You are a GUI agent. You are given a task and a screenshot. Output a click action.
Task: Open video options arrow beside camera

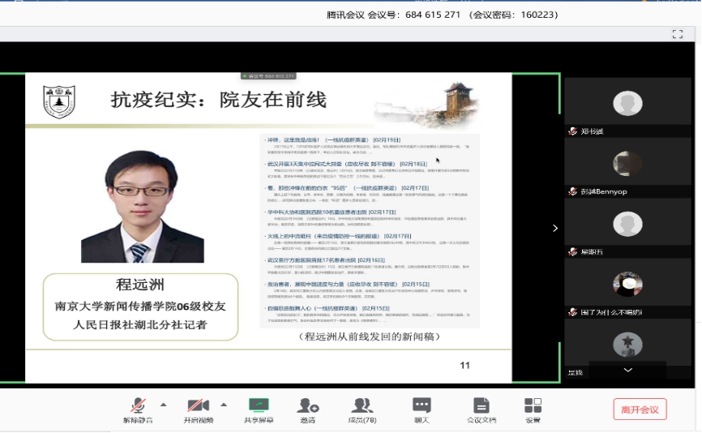coord(224,404)
